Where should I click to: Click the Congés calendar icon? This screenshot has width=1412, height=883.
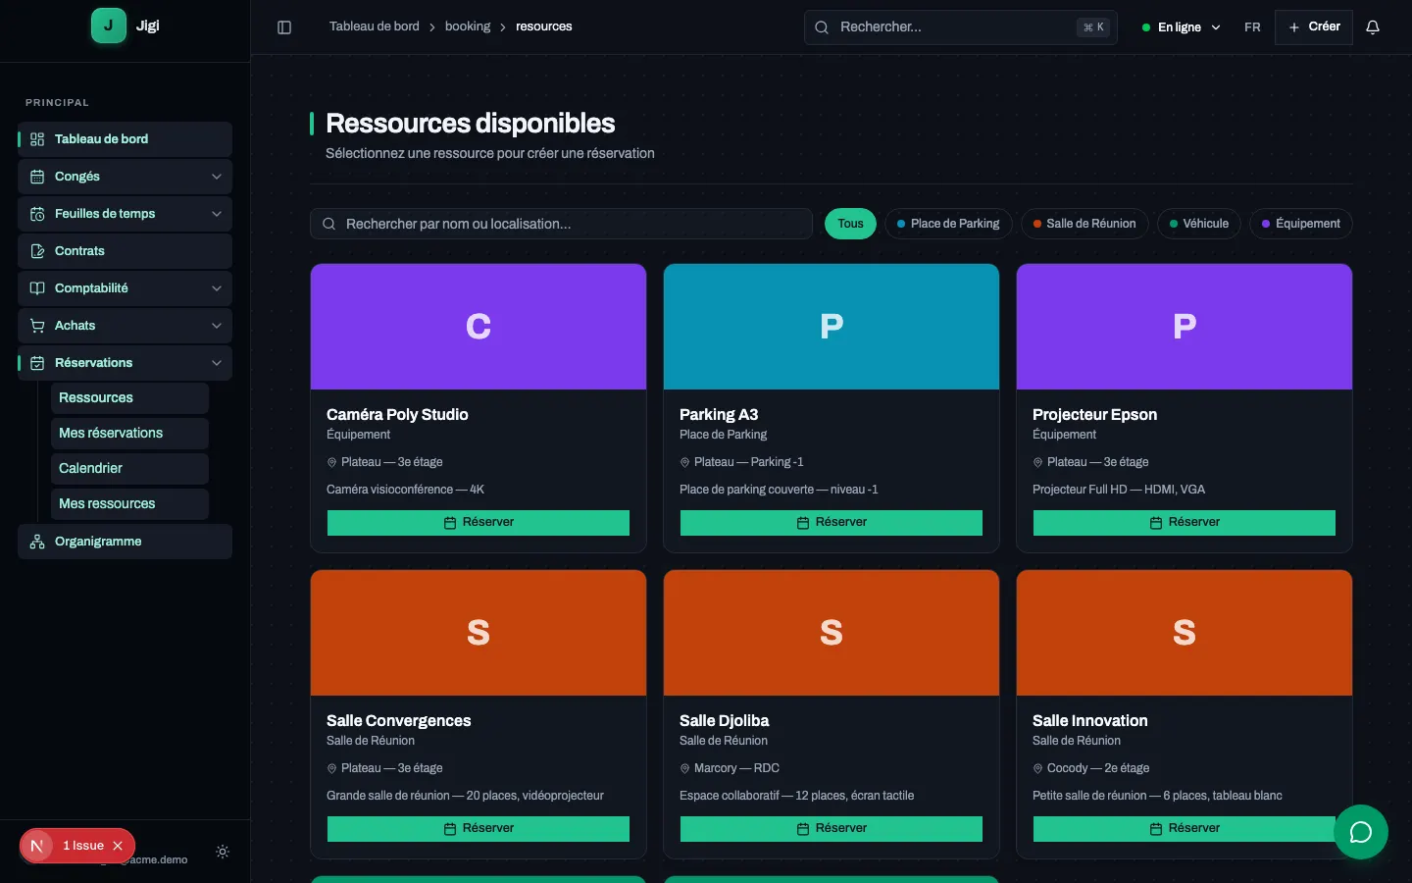tap(37, 177)
